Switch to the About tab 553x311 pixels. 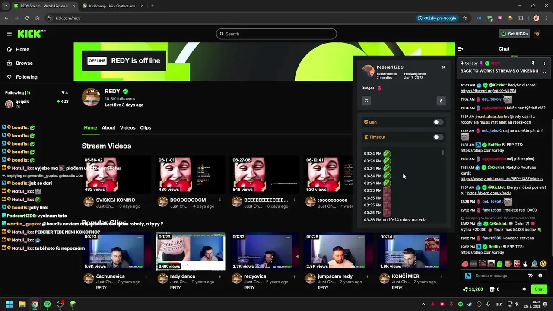click(x=108, y=128)
